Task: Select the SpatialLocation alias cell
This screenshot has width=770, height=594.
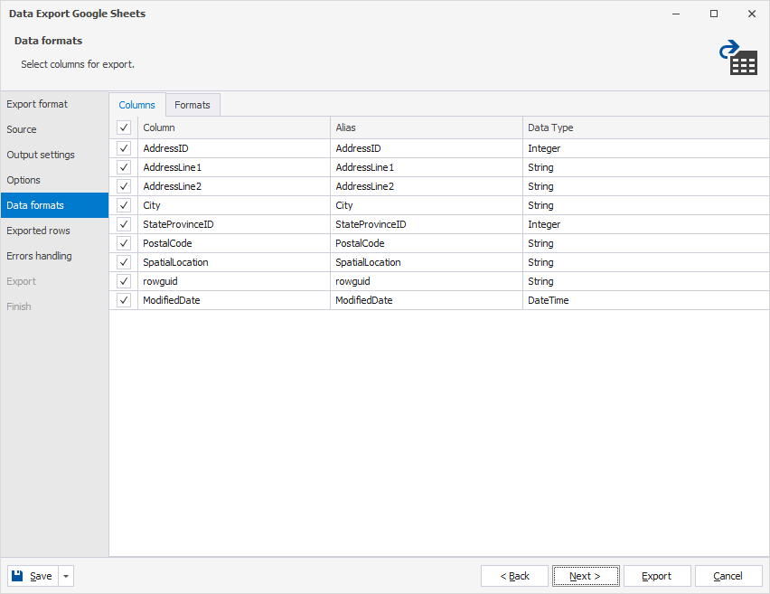Action: point(427,262)
